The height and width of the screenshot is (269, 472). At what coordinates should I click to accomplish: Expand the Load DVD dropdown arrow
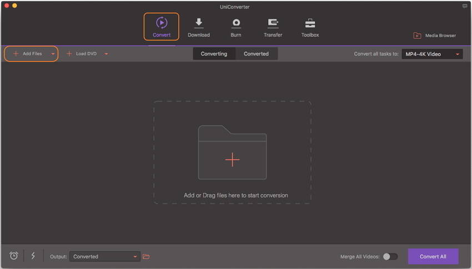click(x=106, y=54)
